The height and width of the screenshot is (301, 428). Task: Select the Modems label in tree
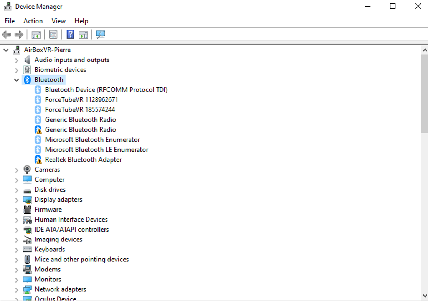tap(48, 270)
